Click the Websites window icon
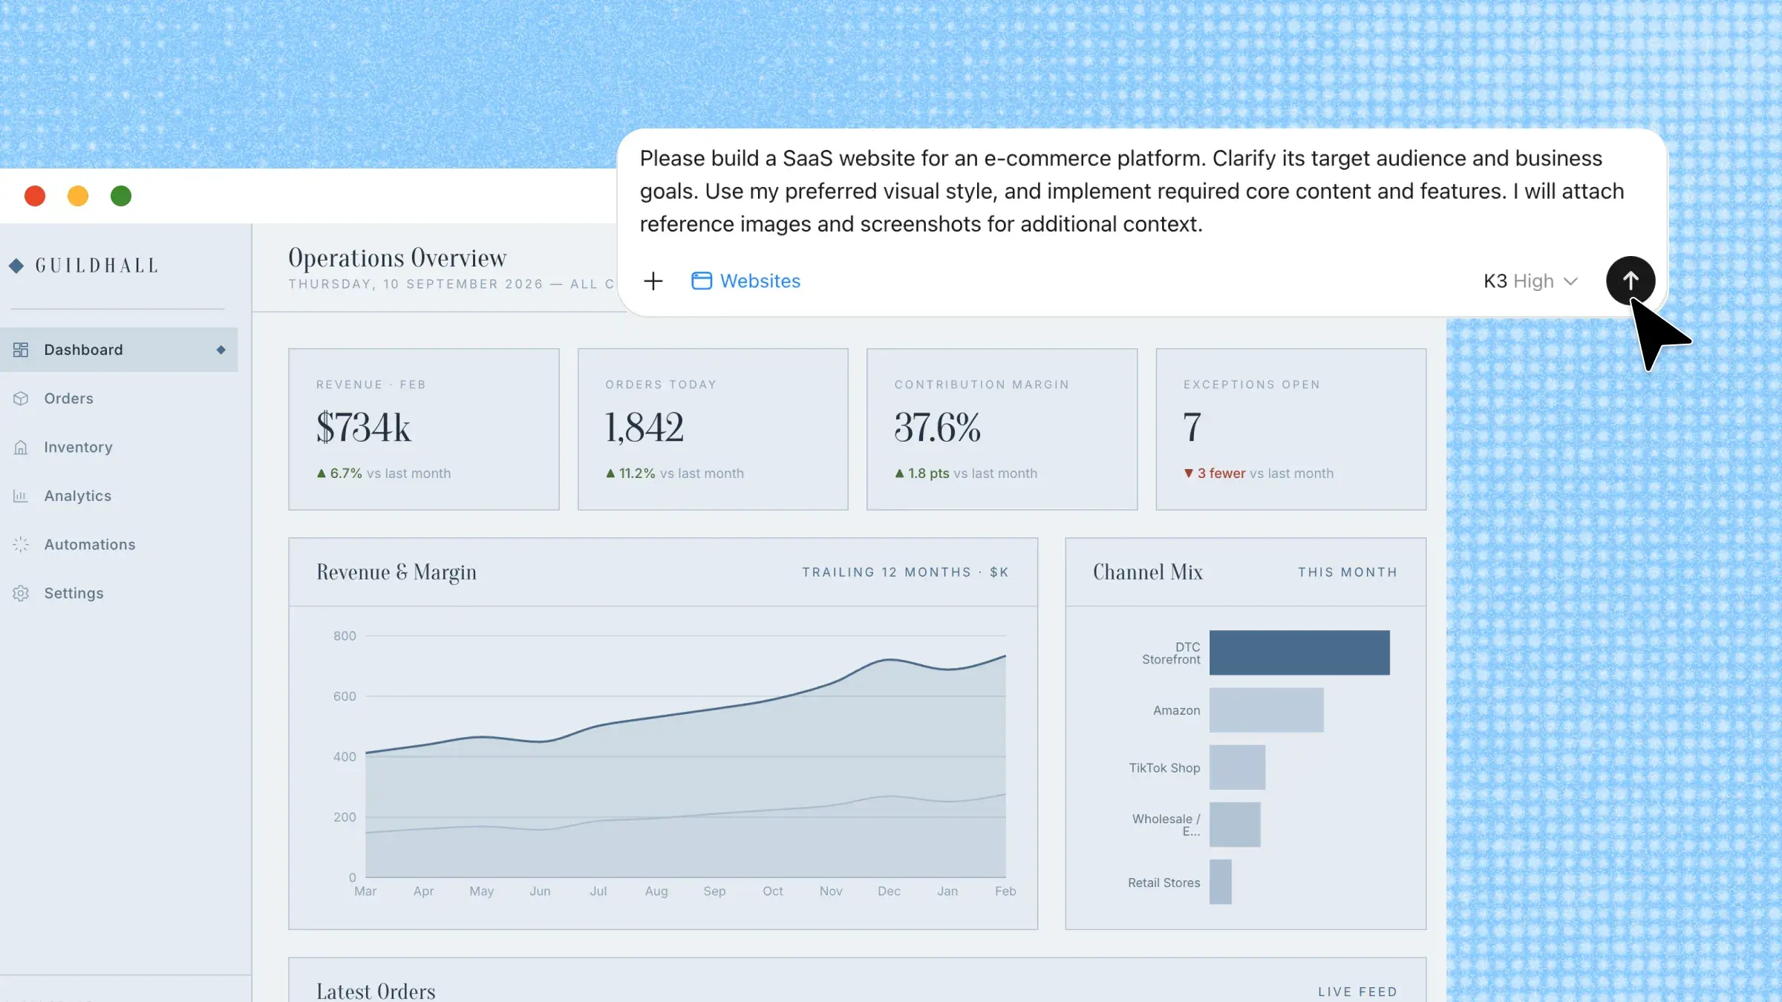 702,281
